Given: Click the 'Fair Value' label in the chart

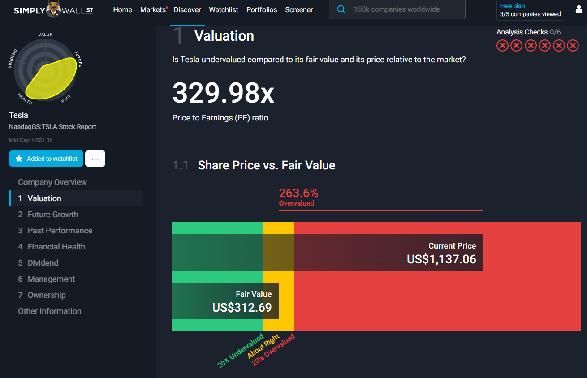Looking at the screenshot, I should [254, 294].
